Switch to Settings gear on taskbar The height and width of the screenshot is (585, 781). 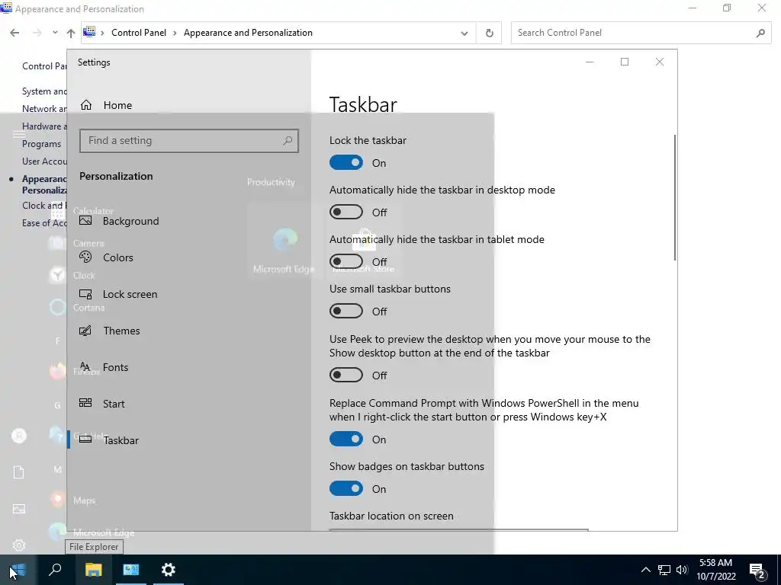pos(169,570)
